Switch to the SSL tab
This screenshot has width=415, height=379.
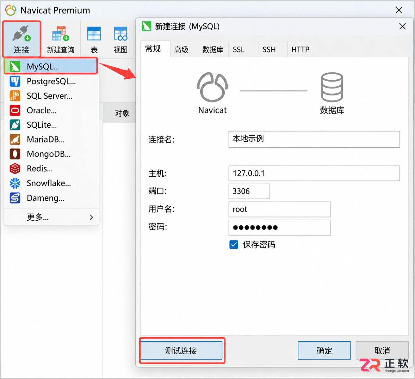pyautogui.click(x=243, y=49)
